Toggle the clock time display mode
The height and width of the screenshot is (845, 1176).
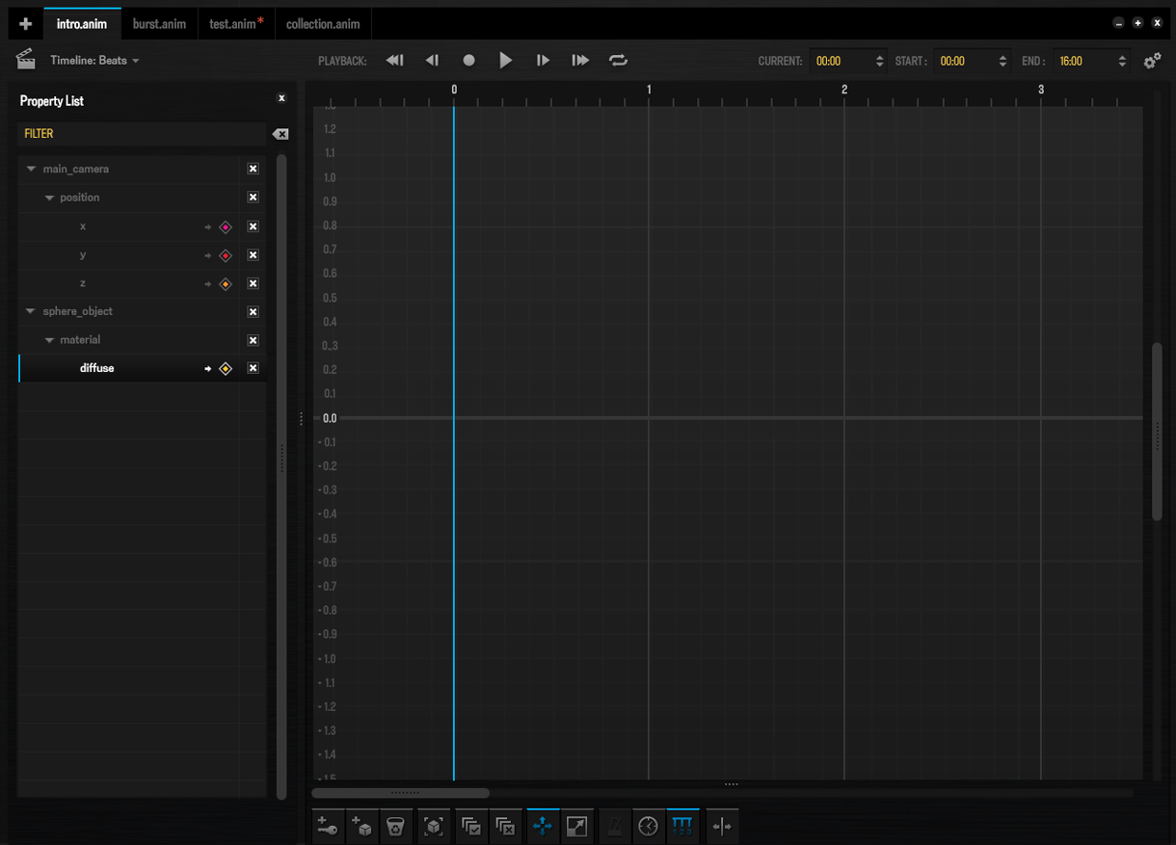click(649, 826)
